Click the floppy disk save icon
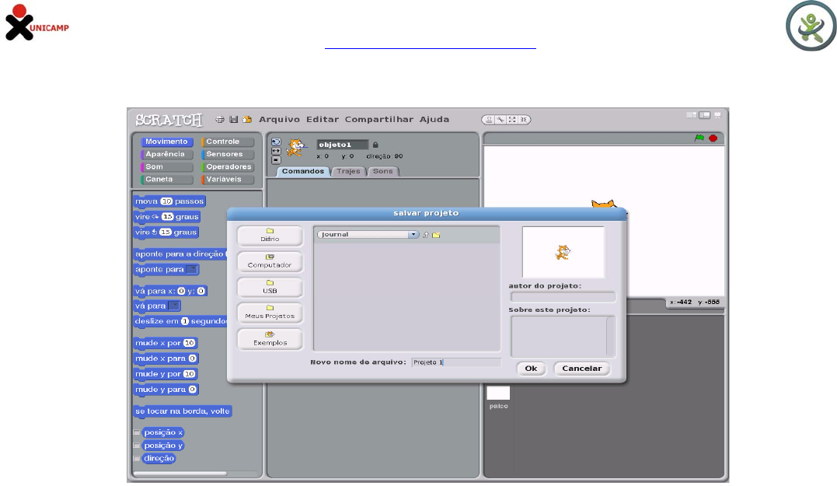The image size is (837, 486). tap(233, 120)
